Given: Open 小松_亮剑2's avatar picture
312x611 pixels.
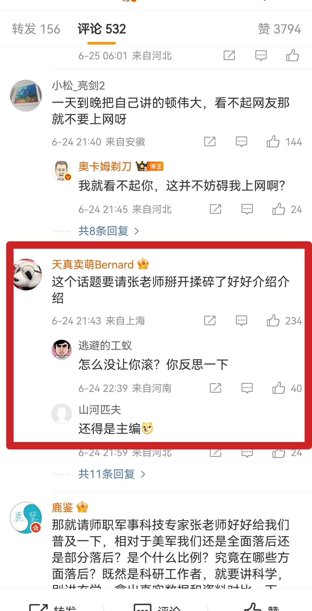Looking at the screenshot, I should tap(26, 95).
